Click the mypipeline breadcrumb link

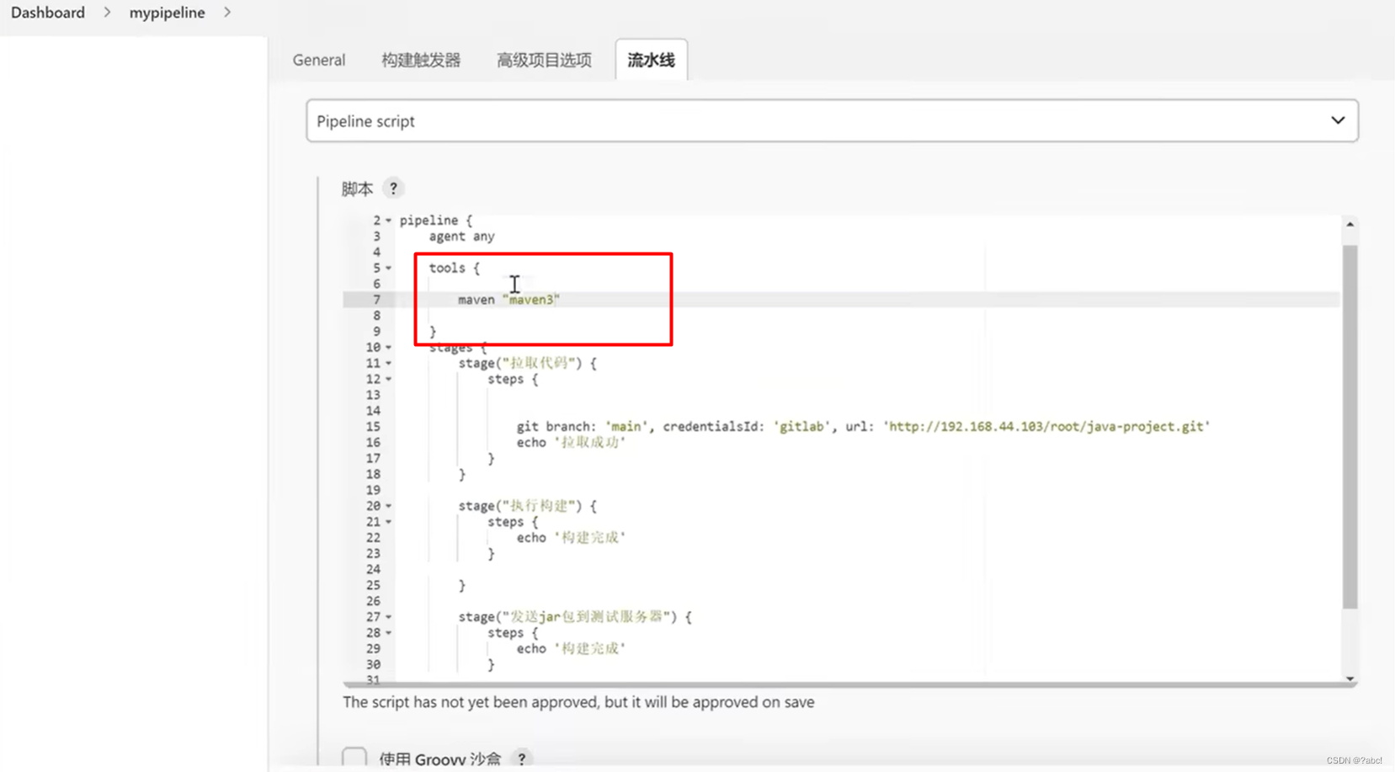pos(167,13)
